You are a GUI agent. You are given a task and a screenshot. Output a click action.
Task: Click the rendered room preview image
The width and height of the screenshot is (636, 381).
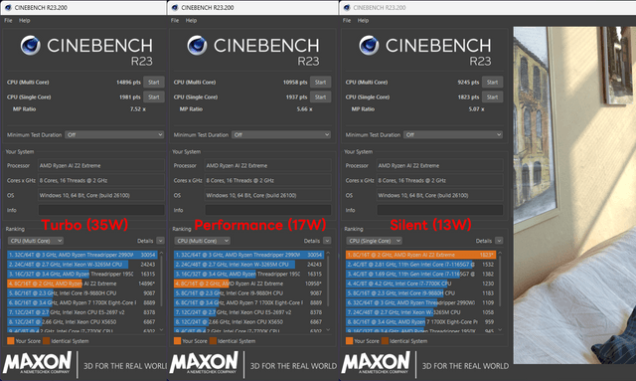[574, 195]
